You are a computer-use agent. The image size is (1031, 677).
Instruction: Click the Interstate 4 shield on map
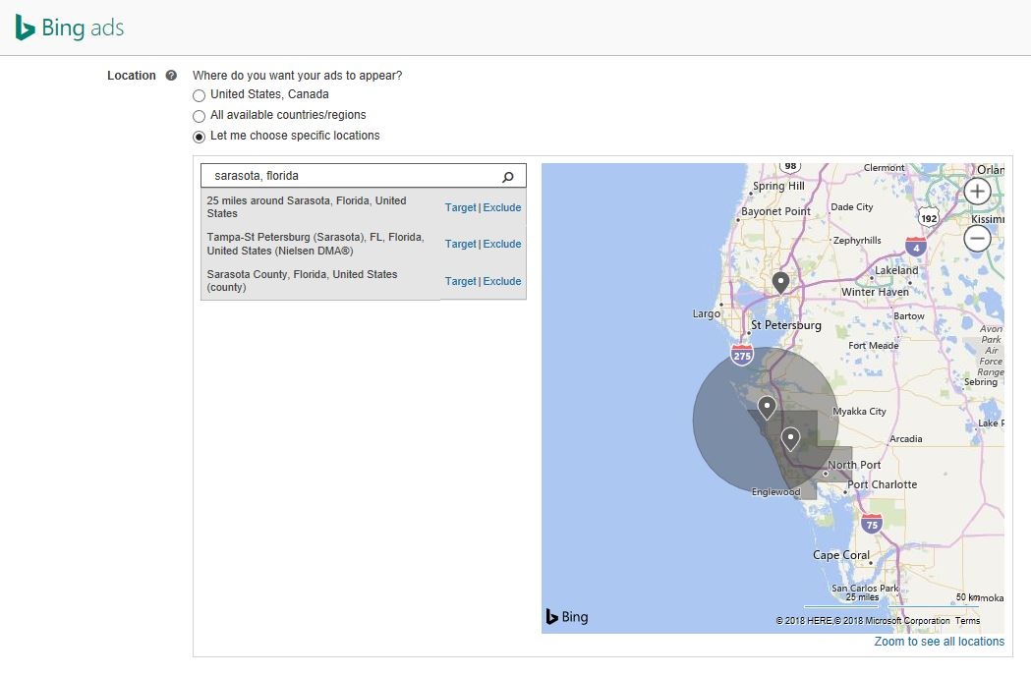[916, 247]
